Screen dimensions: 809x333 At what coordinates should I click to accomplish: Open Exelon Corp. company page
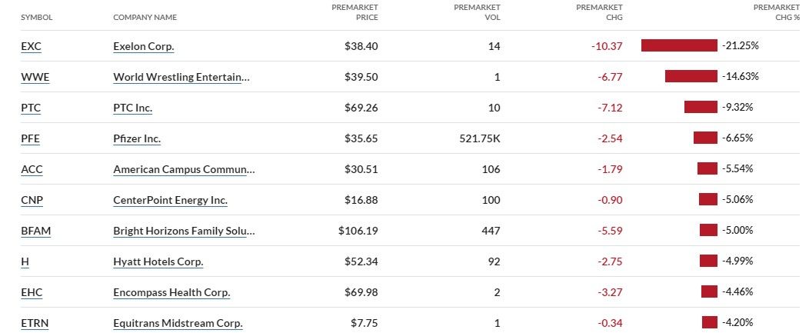point(144,46)
